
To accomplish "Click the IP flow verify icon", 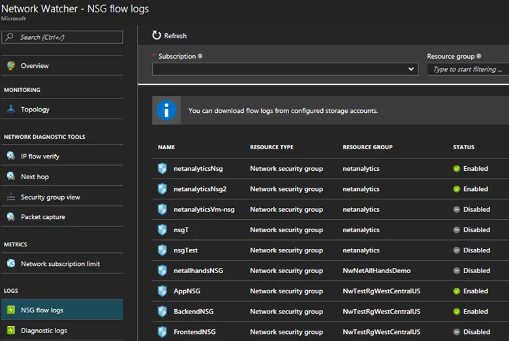I will point(10,156).
